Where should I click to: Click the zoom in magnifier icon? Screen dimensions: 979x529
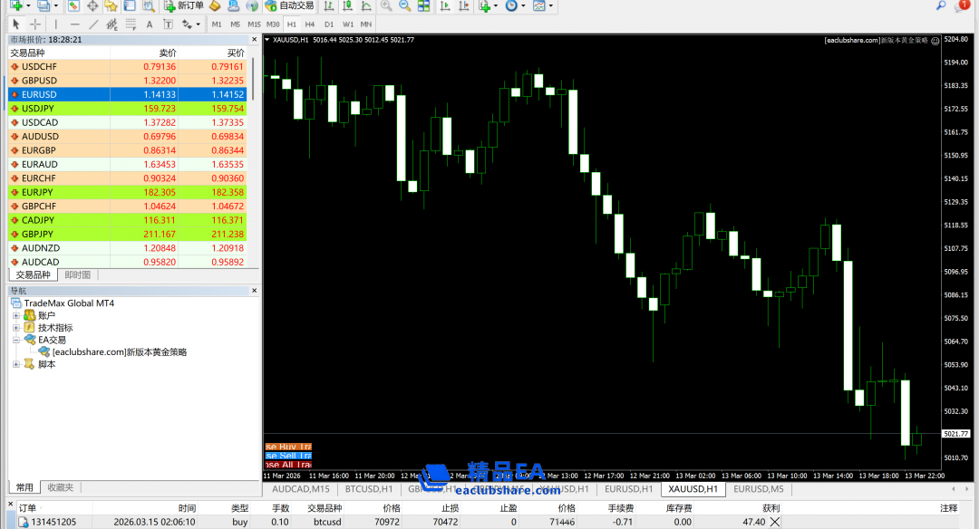click(x=387, y=6)
